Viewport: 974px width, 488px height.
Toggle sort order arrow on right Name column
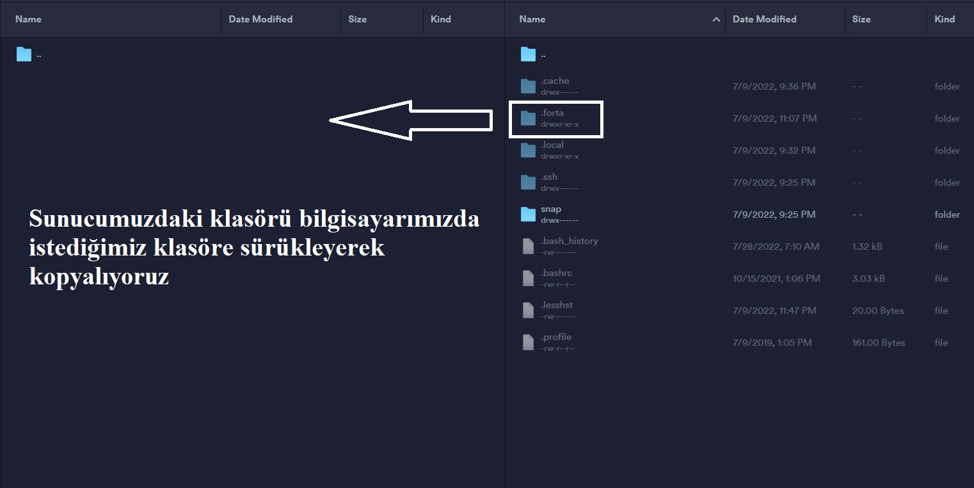pyautogui.click(x=716, y=20)
